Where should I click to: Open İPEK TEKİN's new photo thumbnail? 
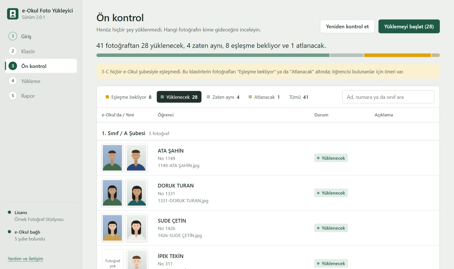pyautogui.click(x=137, y=259)
